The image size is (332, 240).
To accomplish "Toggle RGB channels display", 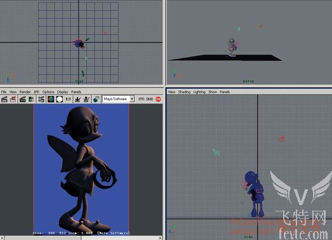I will click(51, 99).
